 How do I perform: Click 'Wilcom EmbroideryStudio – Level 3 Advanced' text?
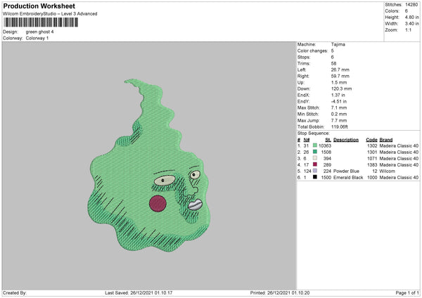(x=50, y=14)
